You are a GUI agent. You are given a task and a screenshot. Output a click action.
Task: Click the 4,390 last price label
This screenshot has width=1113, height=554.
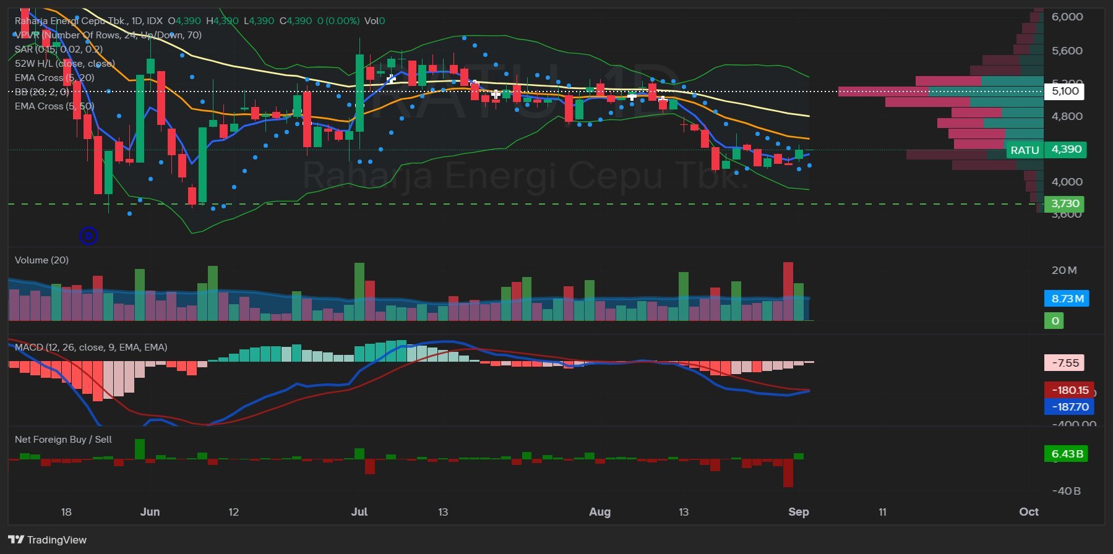1065,149
